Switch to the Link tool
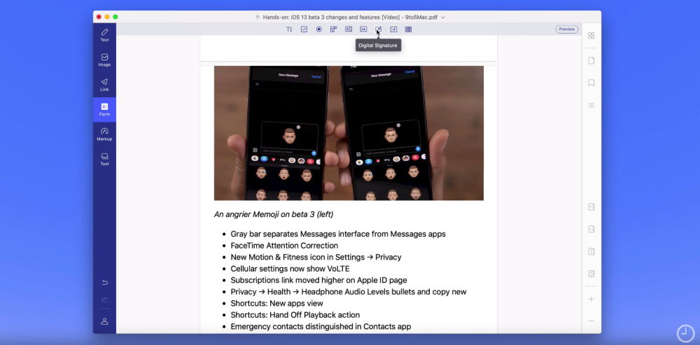 tap(104, 85)
